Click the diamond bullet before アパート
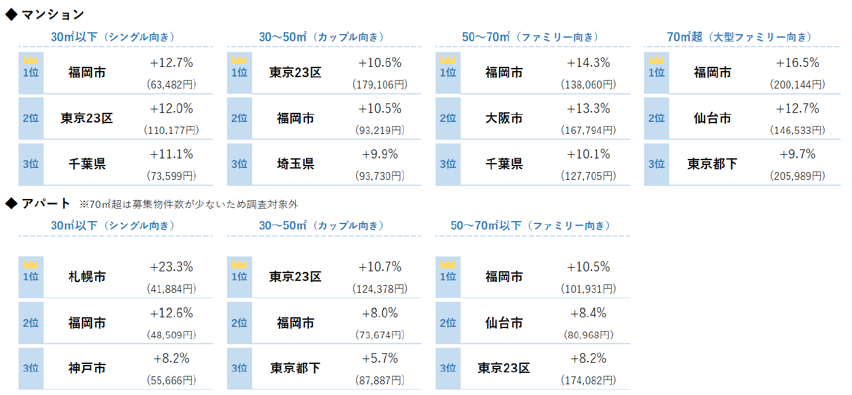This screenshot has width=852, height=395. pyautogui.click(x=11, y=203)
